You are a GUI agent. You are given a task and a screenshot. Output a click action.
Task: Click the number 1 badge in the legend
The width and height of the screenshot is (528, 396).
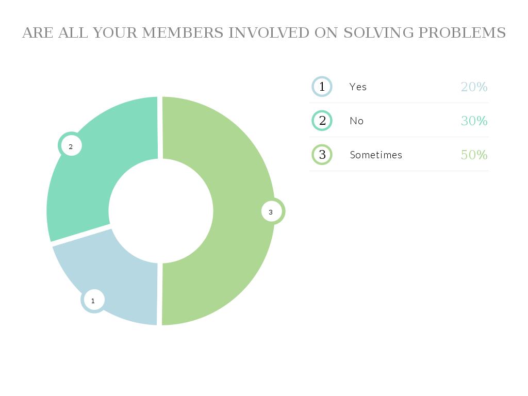coord(322,87)
